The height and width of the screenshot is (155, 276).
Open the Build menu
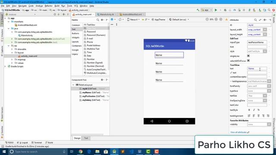pyautogui.click(x=57, y=6)
